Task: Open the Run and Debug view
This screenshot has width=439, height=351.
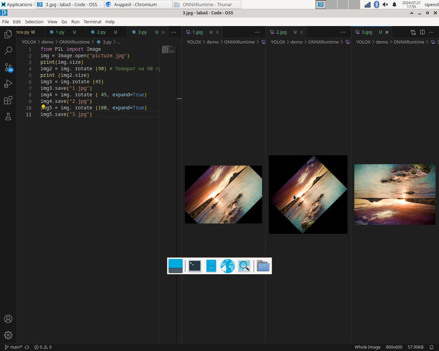Action: (8, 84)
